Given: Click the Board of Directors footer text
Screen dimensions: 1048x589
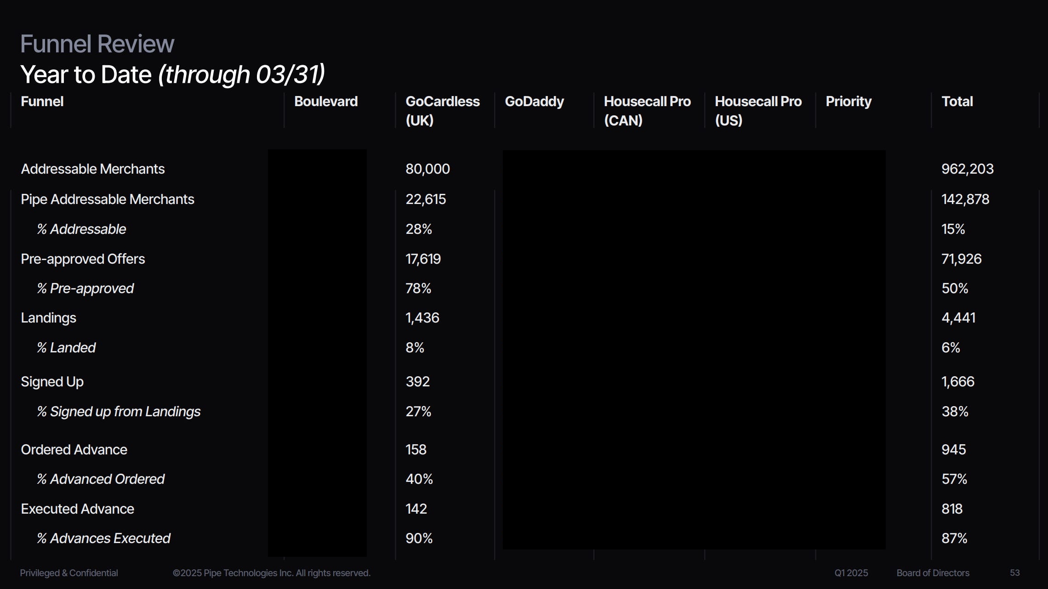Looking at the screenshot, I should pos(933,573).
